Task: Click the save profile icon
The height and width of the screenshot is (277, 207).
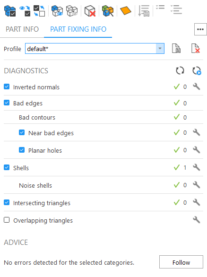Action: click(176, 48)
